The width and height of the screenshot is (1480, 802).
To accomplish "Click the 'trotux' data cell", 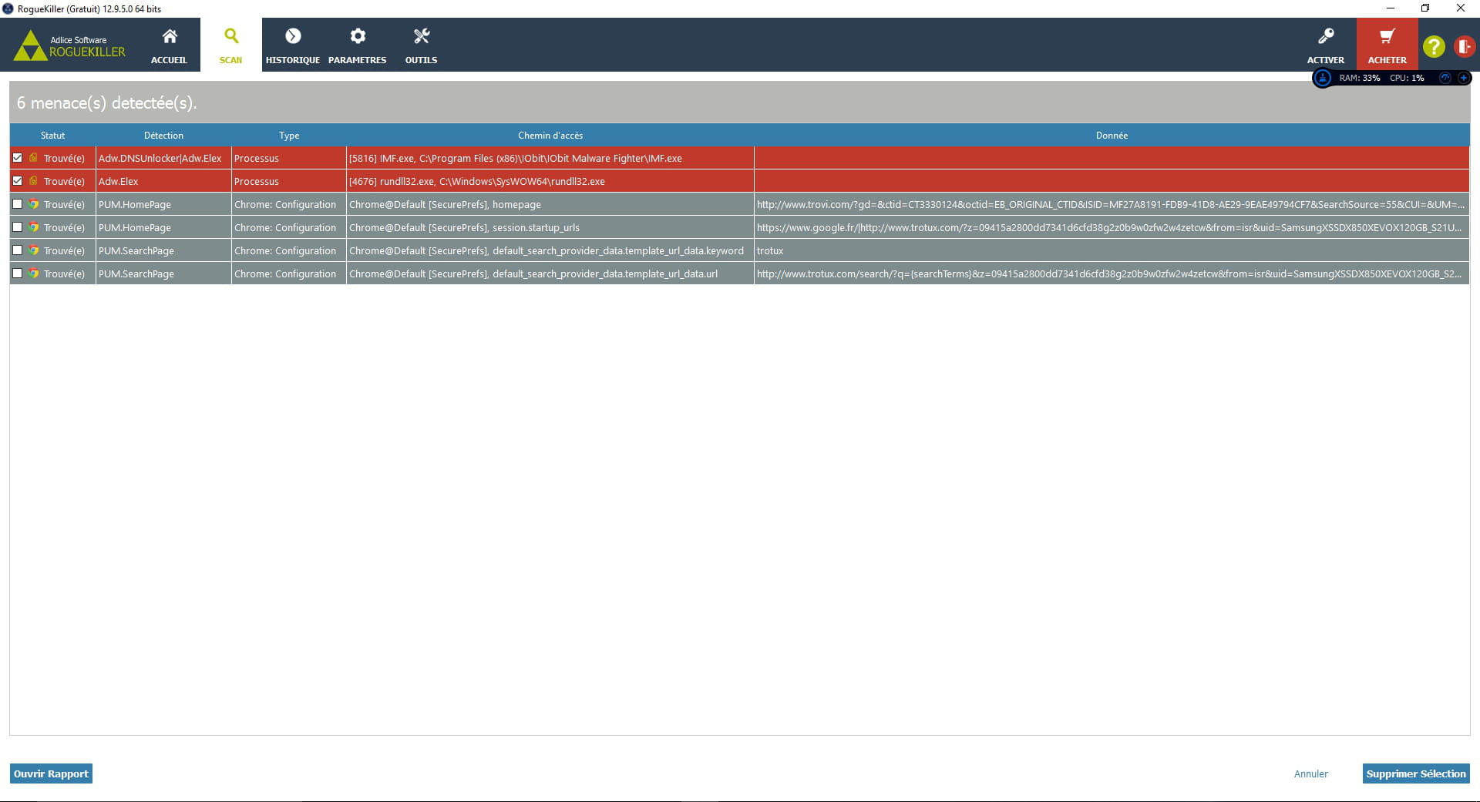I will tap(1112, 250).
